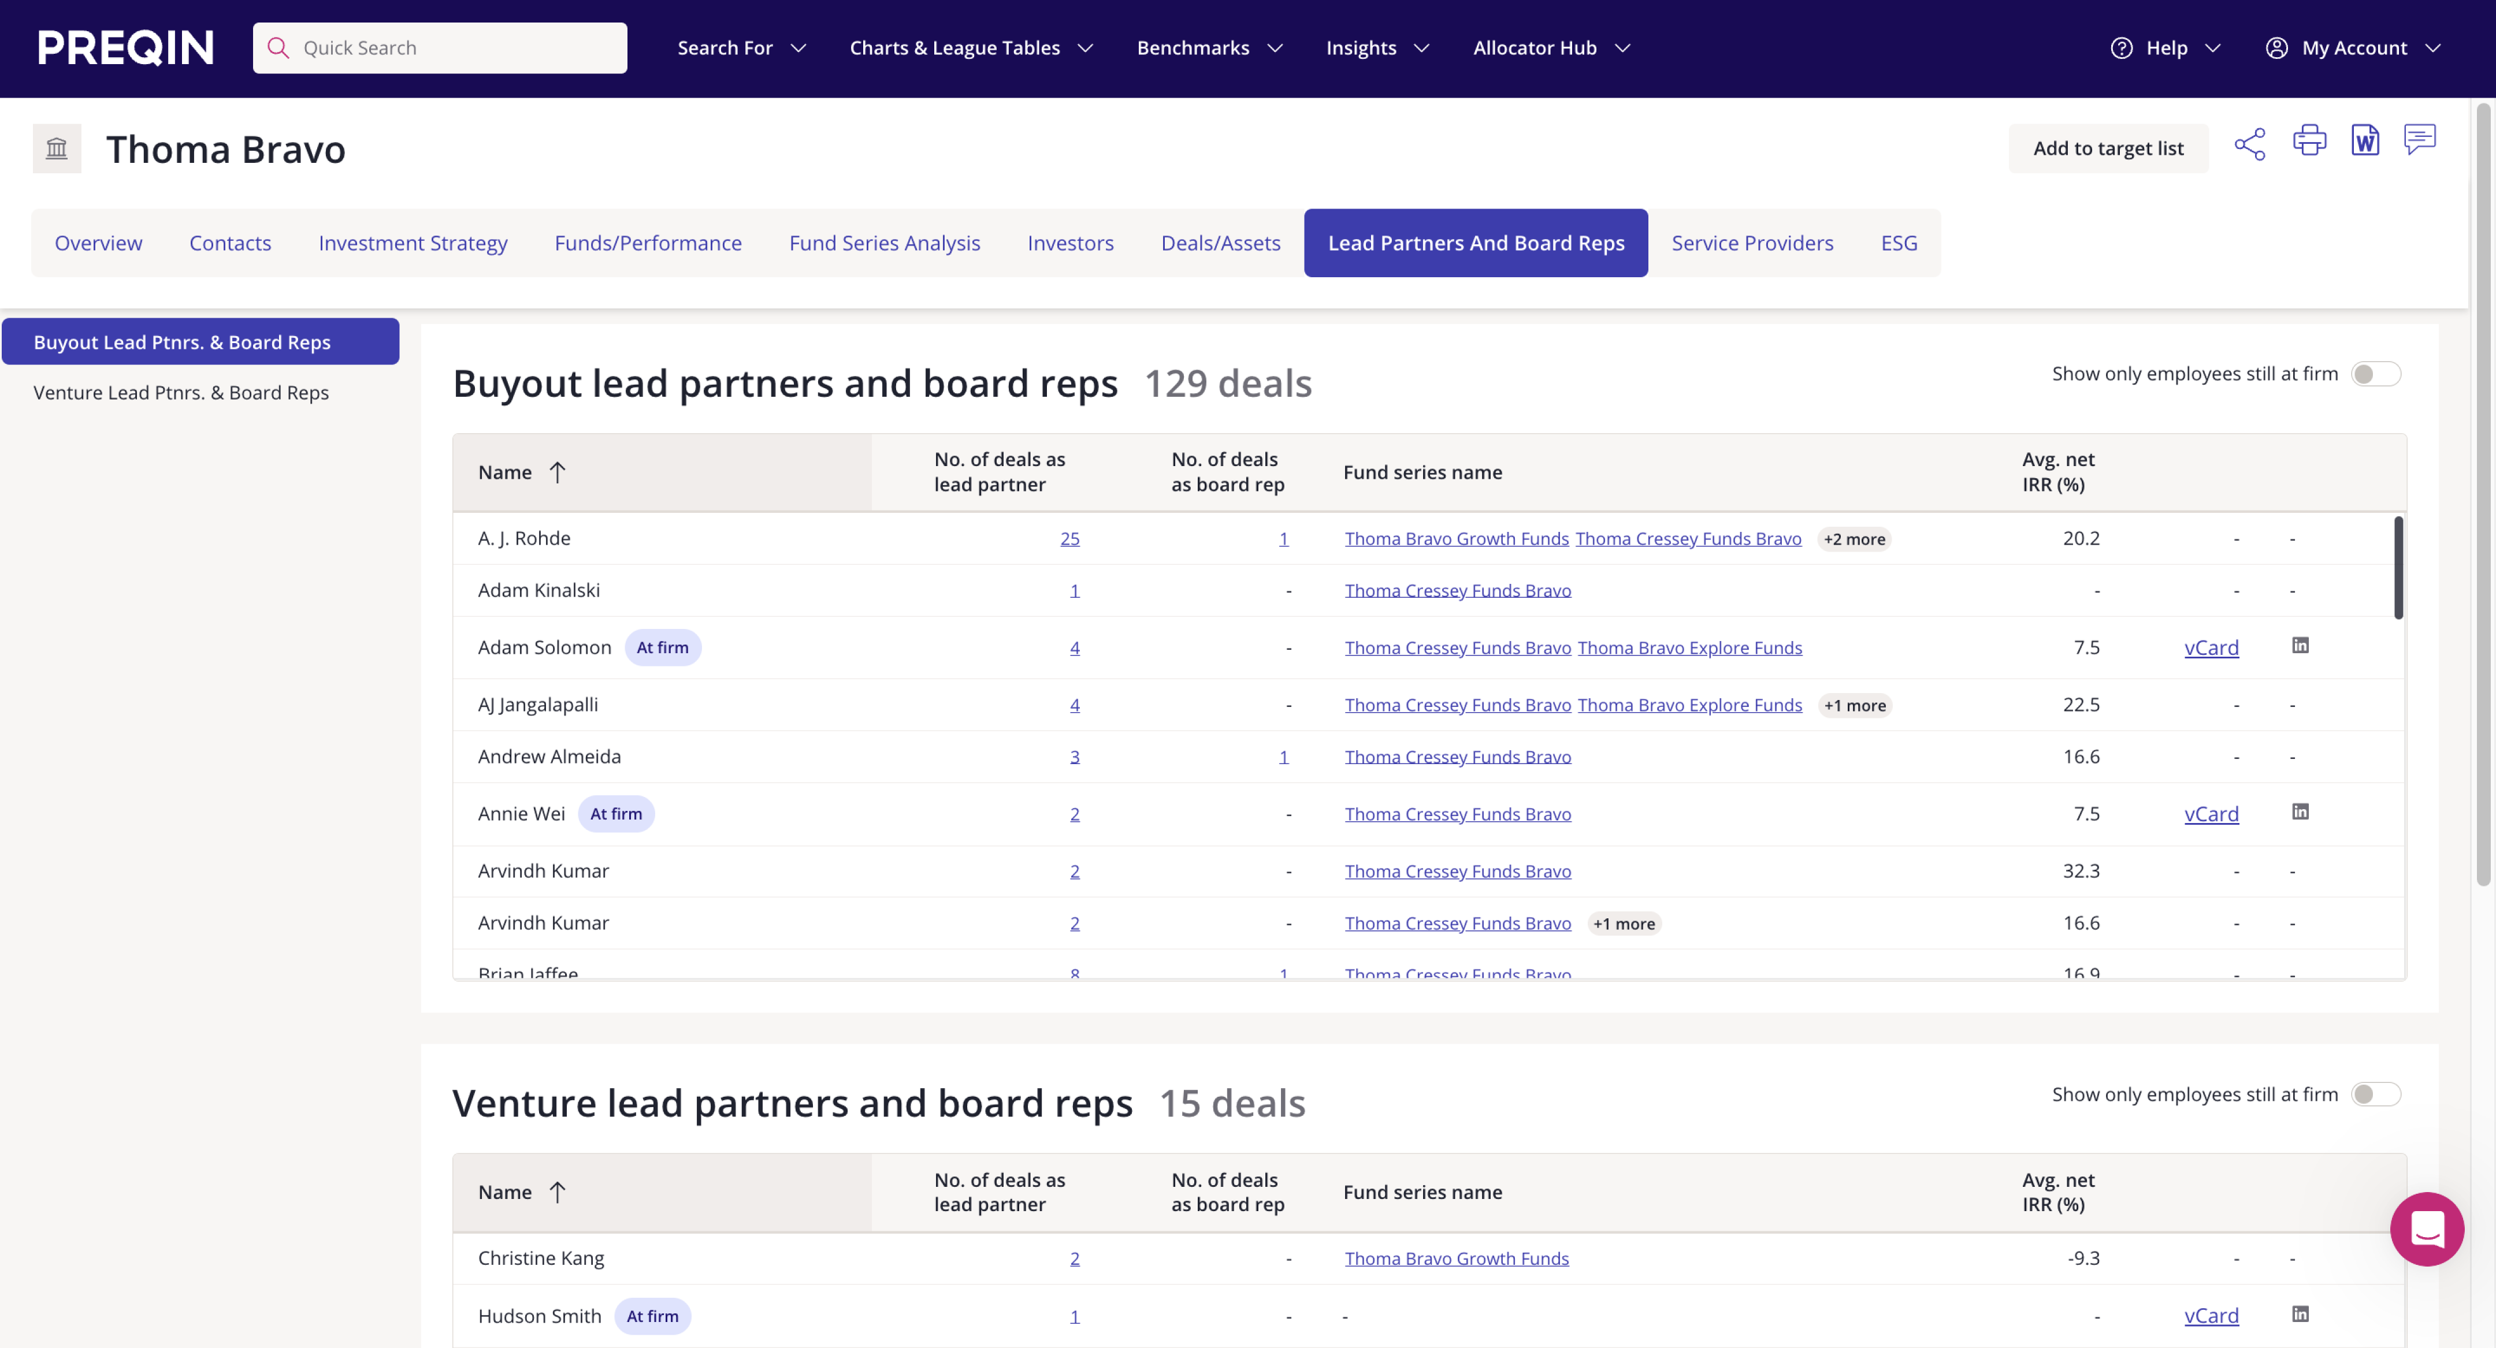The width and height of the screenshot is (2496, 1348).
Task: Open Thoma Bravo Explore Funds for Adam Solomon
Action: pyautogui.click(x=1689, y=648)
